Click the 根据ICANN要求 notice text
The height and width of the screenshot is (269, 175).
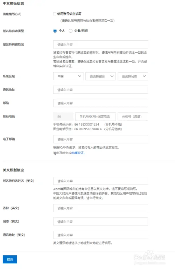(x=86, y=147)
